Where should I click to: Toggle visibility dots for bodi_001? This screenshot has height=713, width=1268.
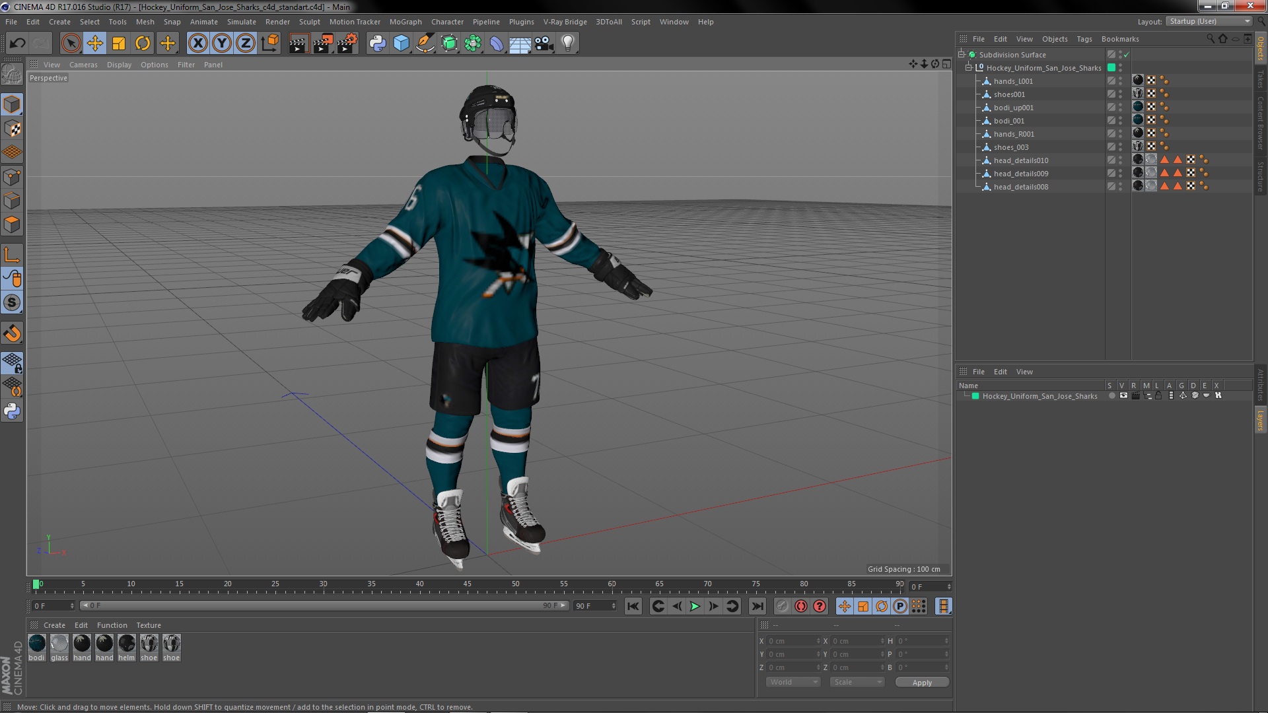coord(1120,121)
